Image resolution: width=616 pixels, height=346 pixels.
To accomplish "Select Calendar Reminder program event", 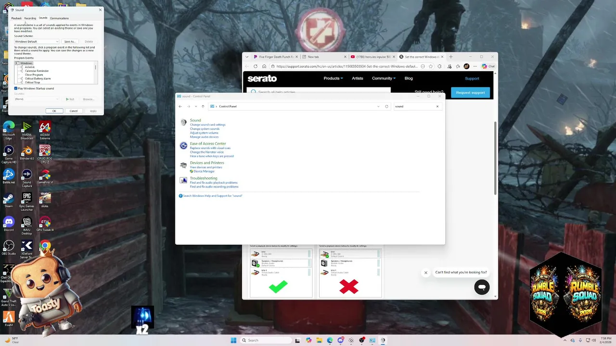I will 37,71.
